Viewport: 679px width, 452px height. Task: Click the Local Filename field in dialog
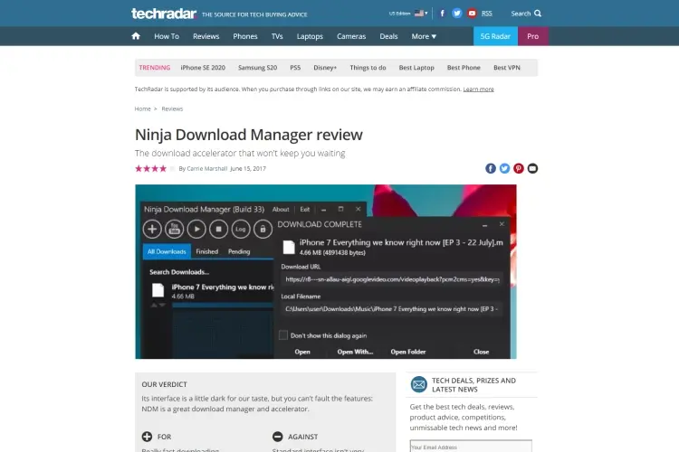tap(392, 309)
